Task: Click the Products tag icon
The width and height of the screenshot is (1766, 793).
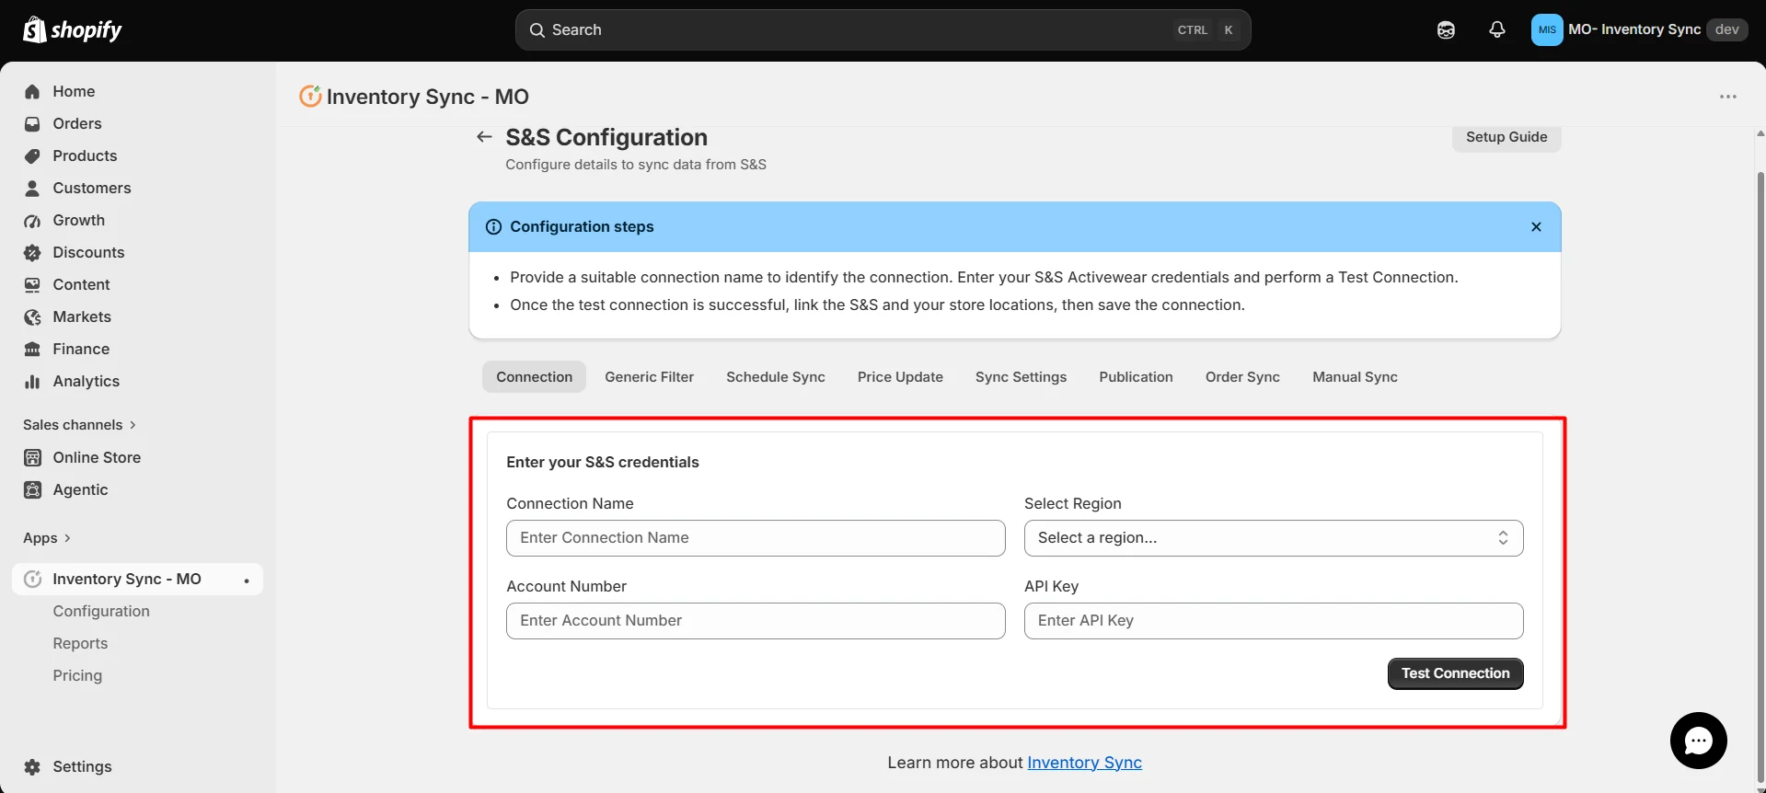Action: (32, 155)
